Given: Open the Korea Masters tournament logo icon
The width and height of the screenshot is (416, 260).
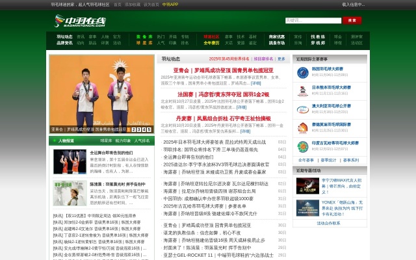Looking at the screenshot, I should tap(303, 73).
